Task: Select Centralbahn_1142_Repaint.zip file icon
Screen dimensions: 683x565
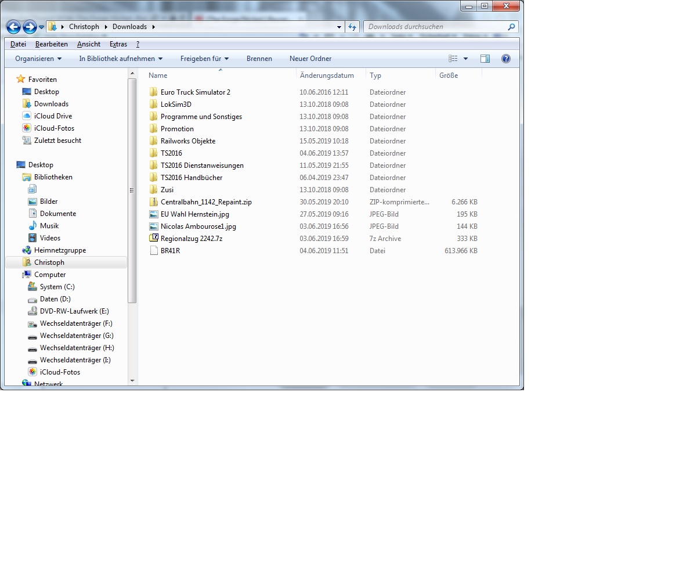Action: 153,202
